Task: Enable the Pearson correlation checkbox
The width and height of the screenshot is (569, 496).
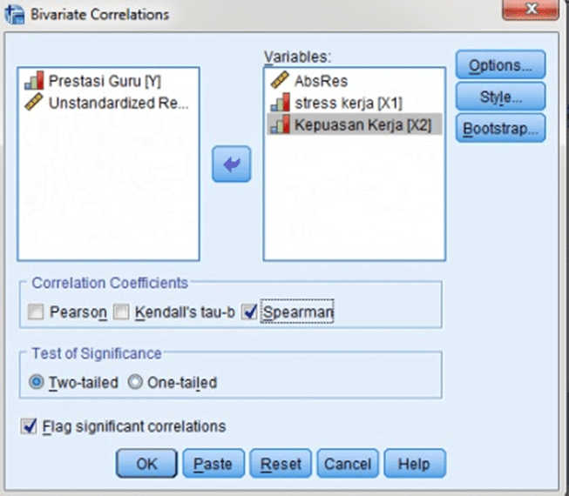Action: pos(36,312)
